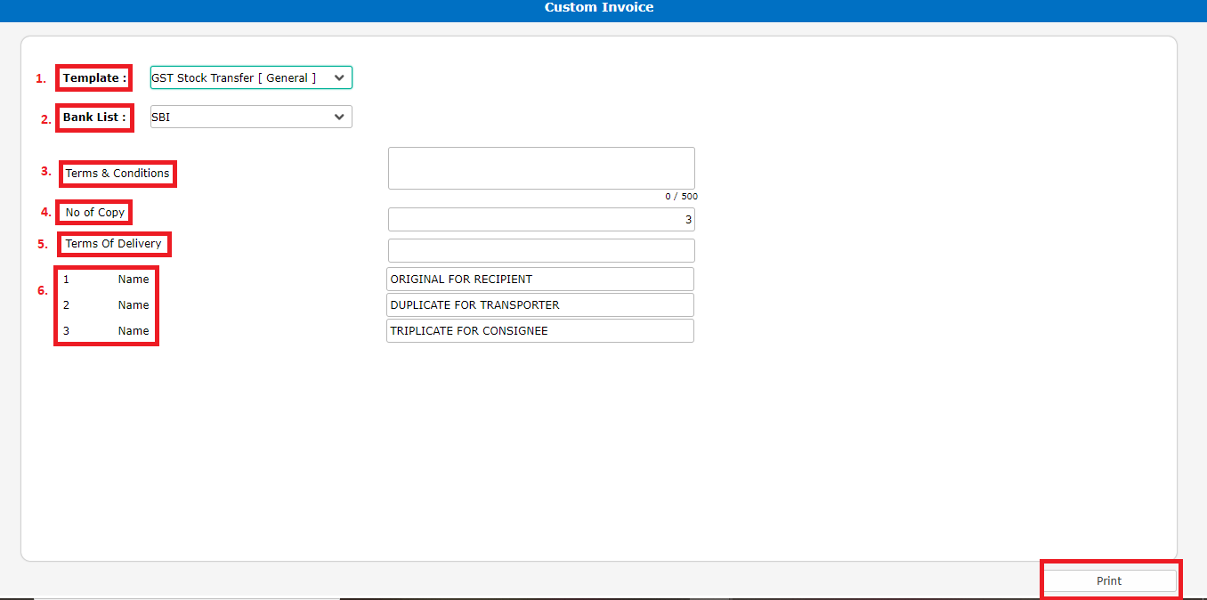Screen dimensions: 1207x600
Task: Select the TRIPLICATE FOR CONSIGNEE name field
Action: (539, 331)
